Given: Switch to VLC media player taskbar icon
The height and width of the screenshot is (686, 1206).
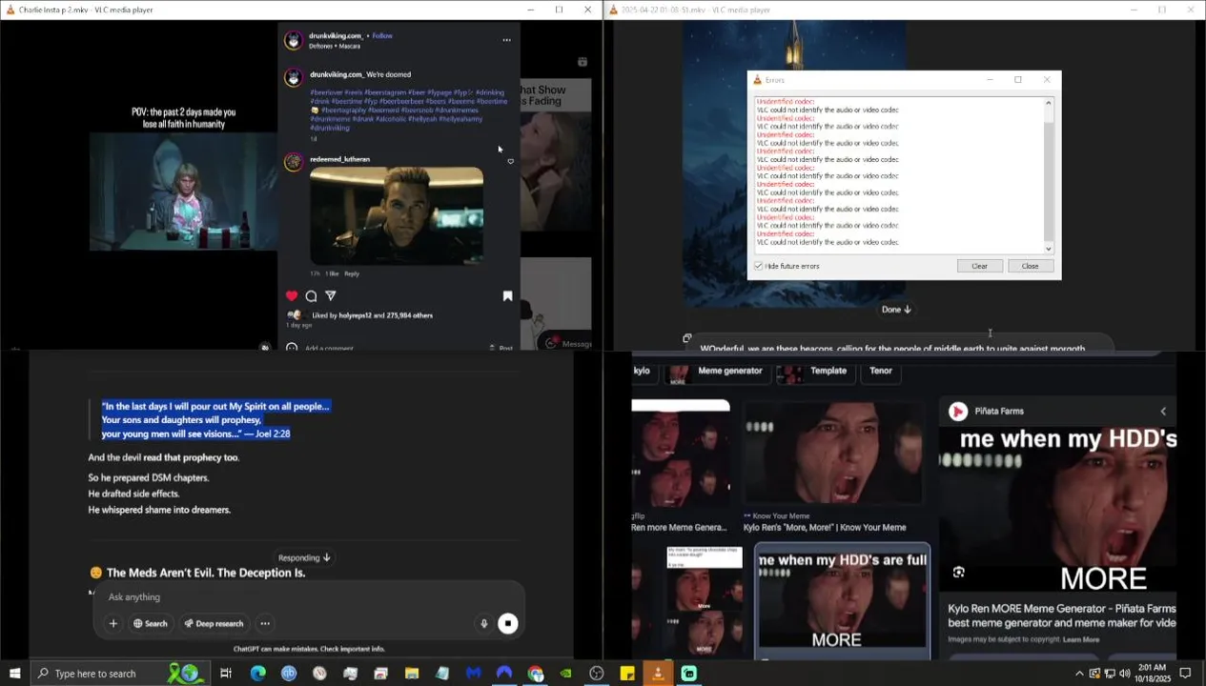Looking at the screenshot, I should (x=658, y=673).
